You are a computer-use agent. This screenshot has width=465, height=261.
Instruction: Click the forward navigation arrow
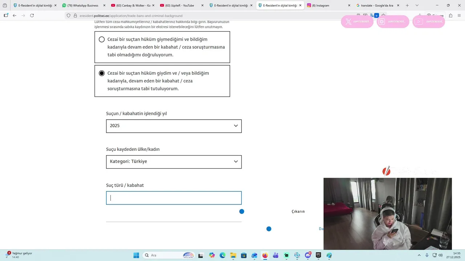point(23,16)
